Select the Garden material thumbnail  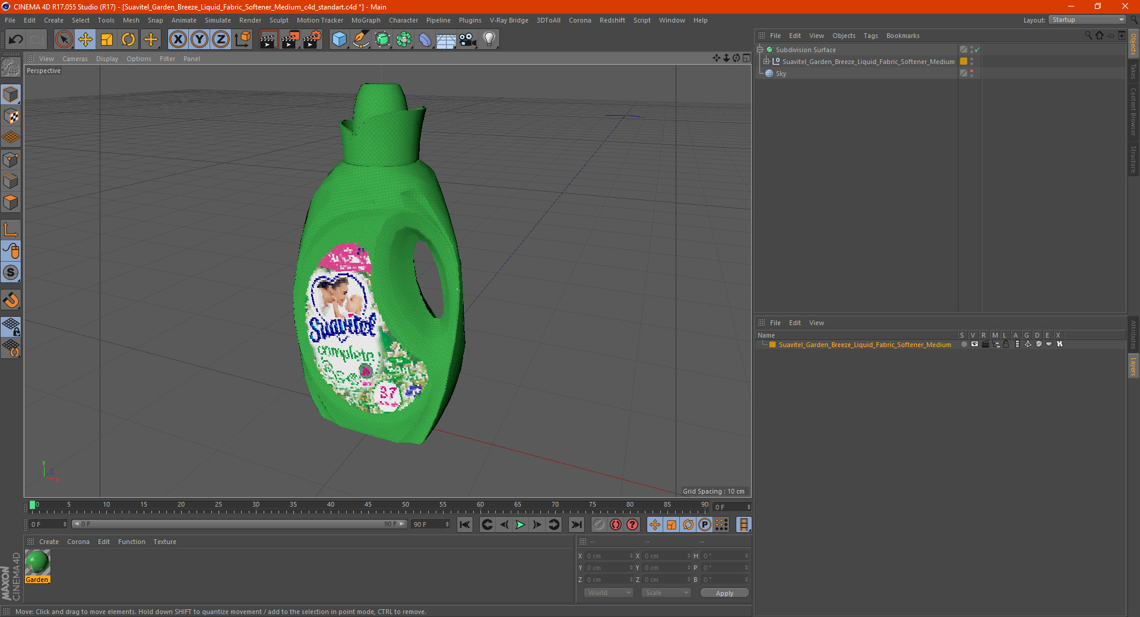(x=37, y=562)
